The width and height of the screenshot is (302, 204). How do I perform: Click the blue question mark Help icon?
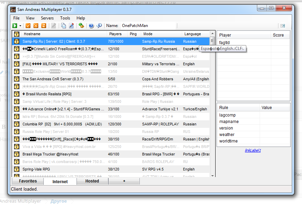click(91, 26)
